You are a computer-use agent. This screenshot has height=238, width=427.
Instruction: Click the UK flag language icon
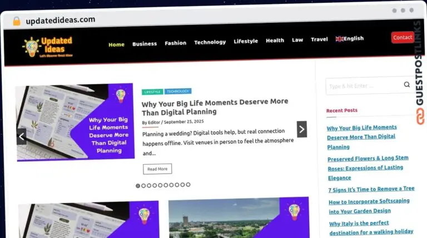coord(339,39)
